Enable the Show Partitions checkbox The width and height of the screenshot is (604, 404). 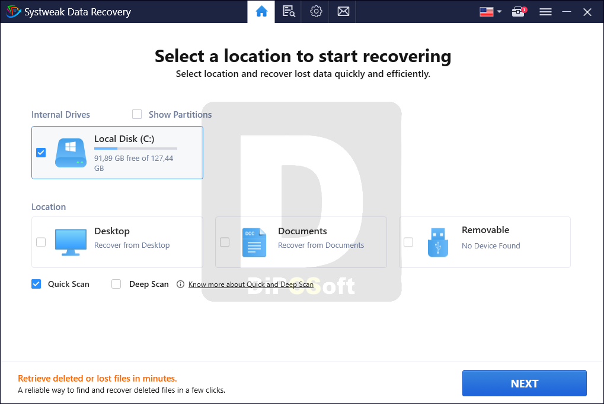click(x=137, y=114)
